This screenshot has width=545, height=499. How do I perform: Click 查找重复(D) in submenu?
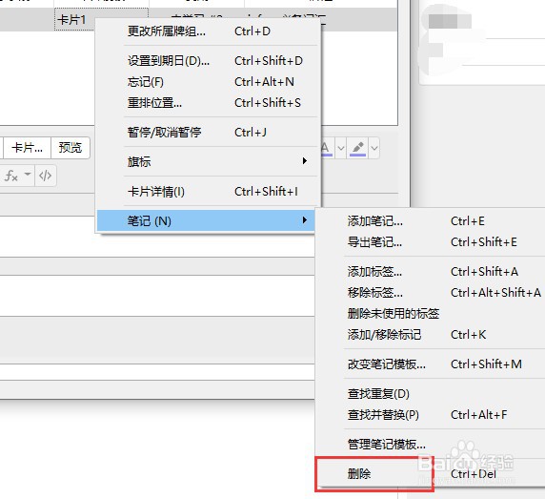[x=431, y=394]
